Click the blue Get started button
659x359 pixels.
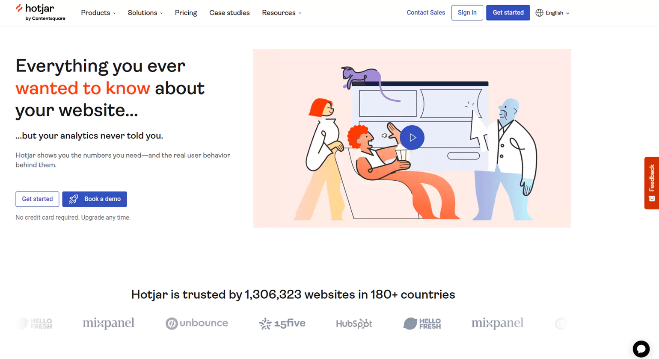click(x=508, y=12)
